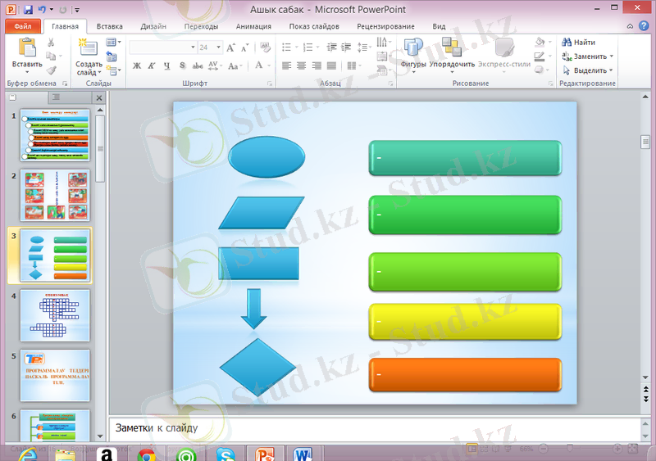This screenshot has width=656, height=461.
Task: Save presentation from Quick Access Toolbar
Action: (28, 10)
